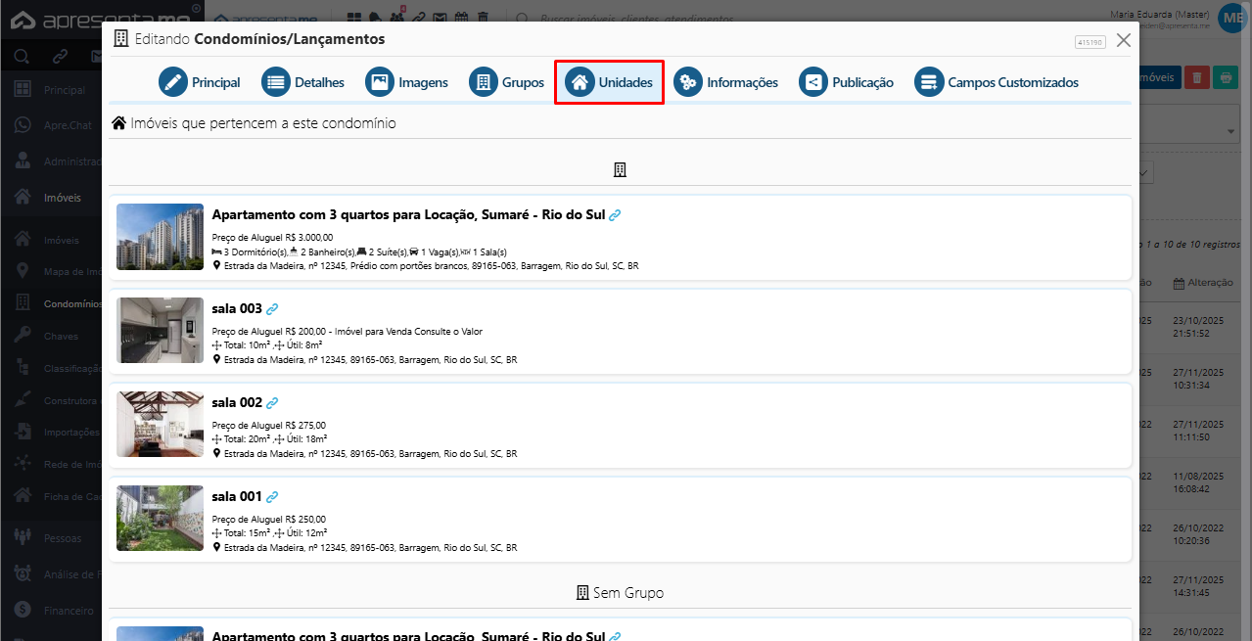Open the Campos Customizados tab
Screen dimensions: 1252x641
[997, 82]
